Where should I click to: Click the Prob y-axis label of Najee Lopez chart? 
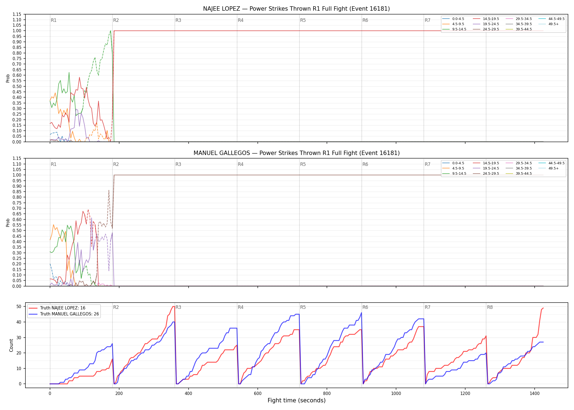(x=8, y=78)
